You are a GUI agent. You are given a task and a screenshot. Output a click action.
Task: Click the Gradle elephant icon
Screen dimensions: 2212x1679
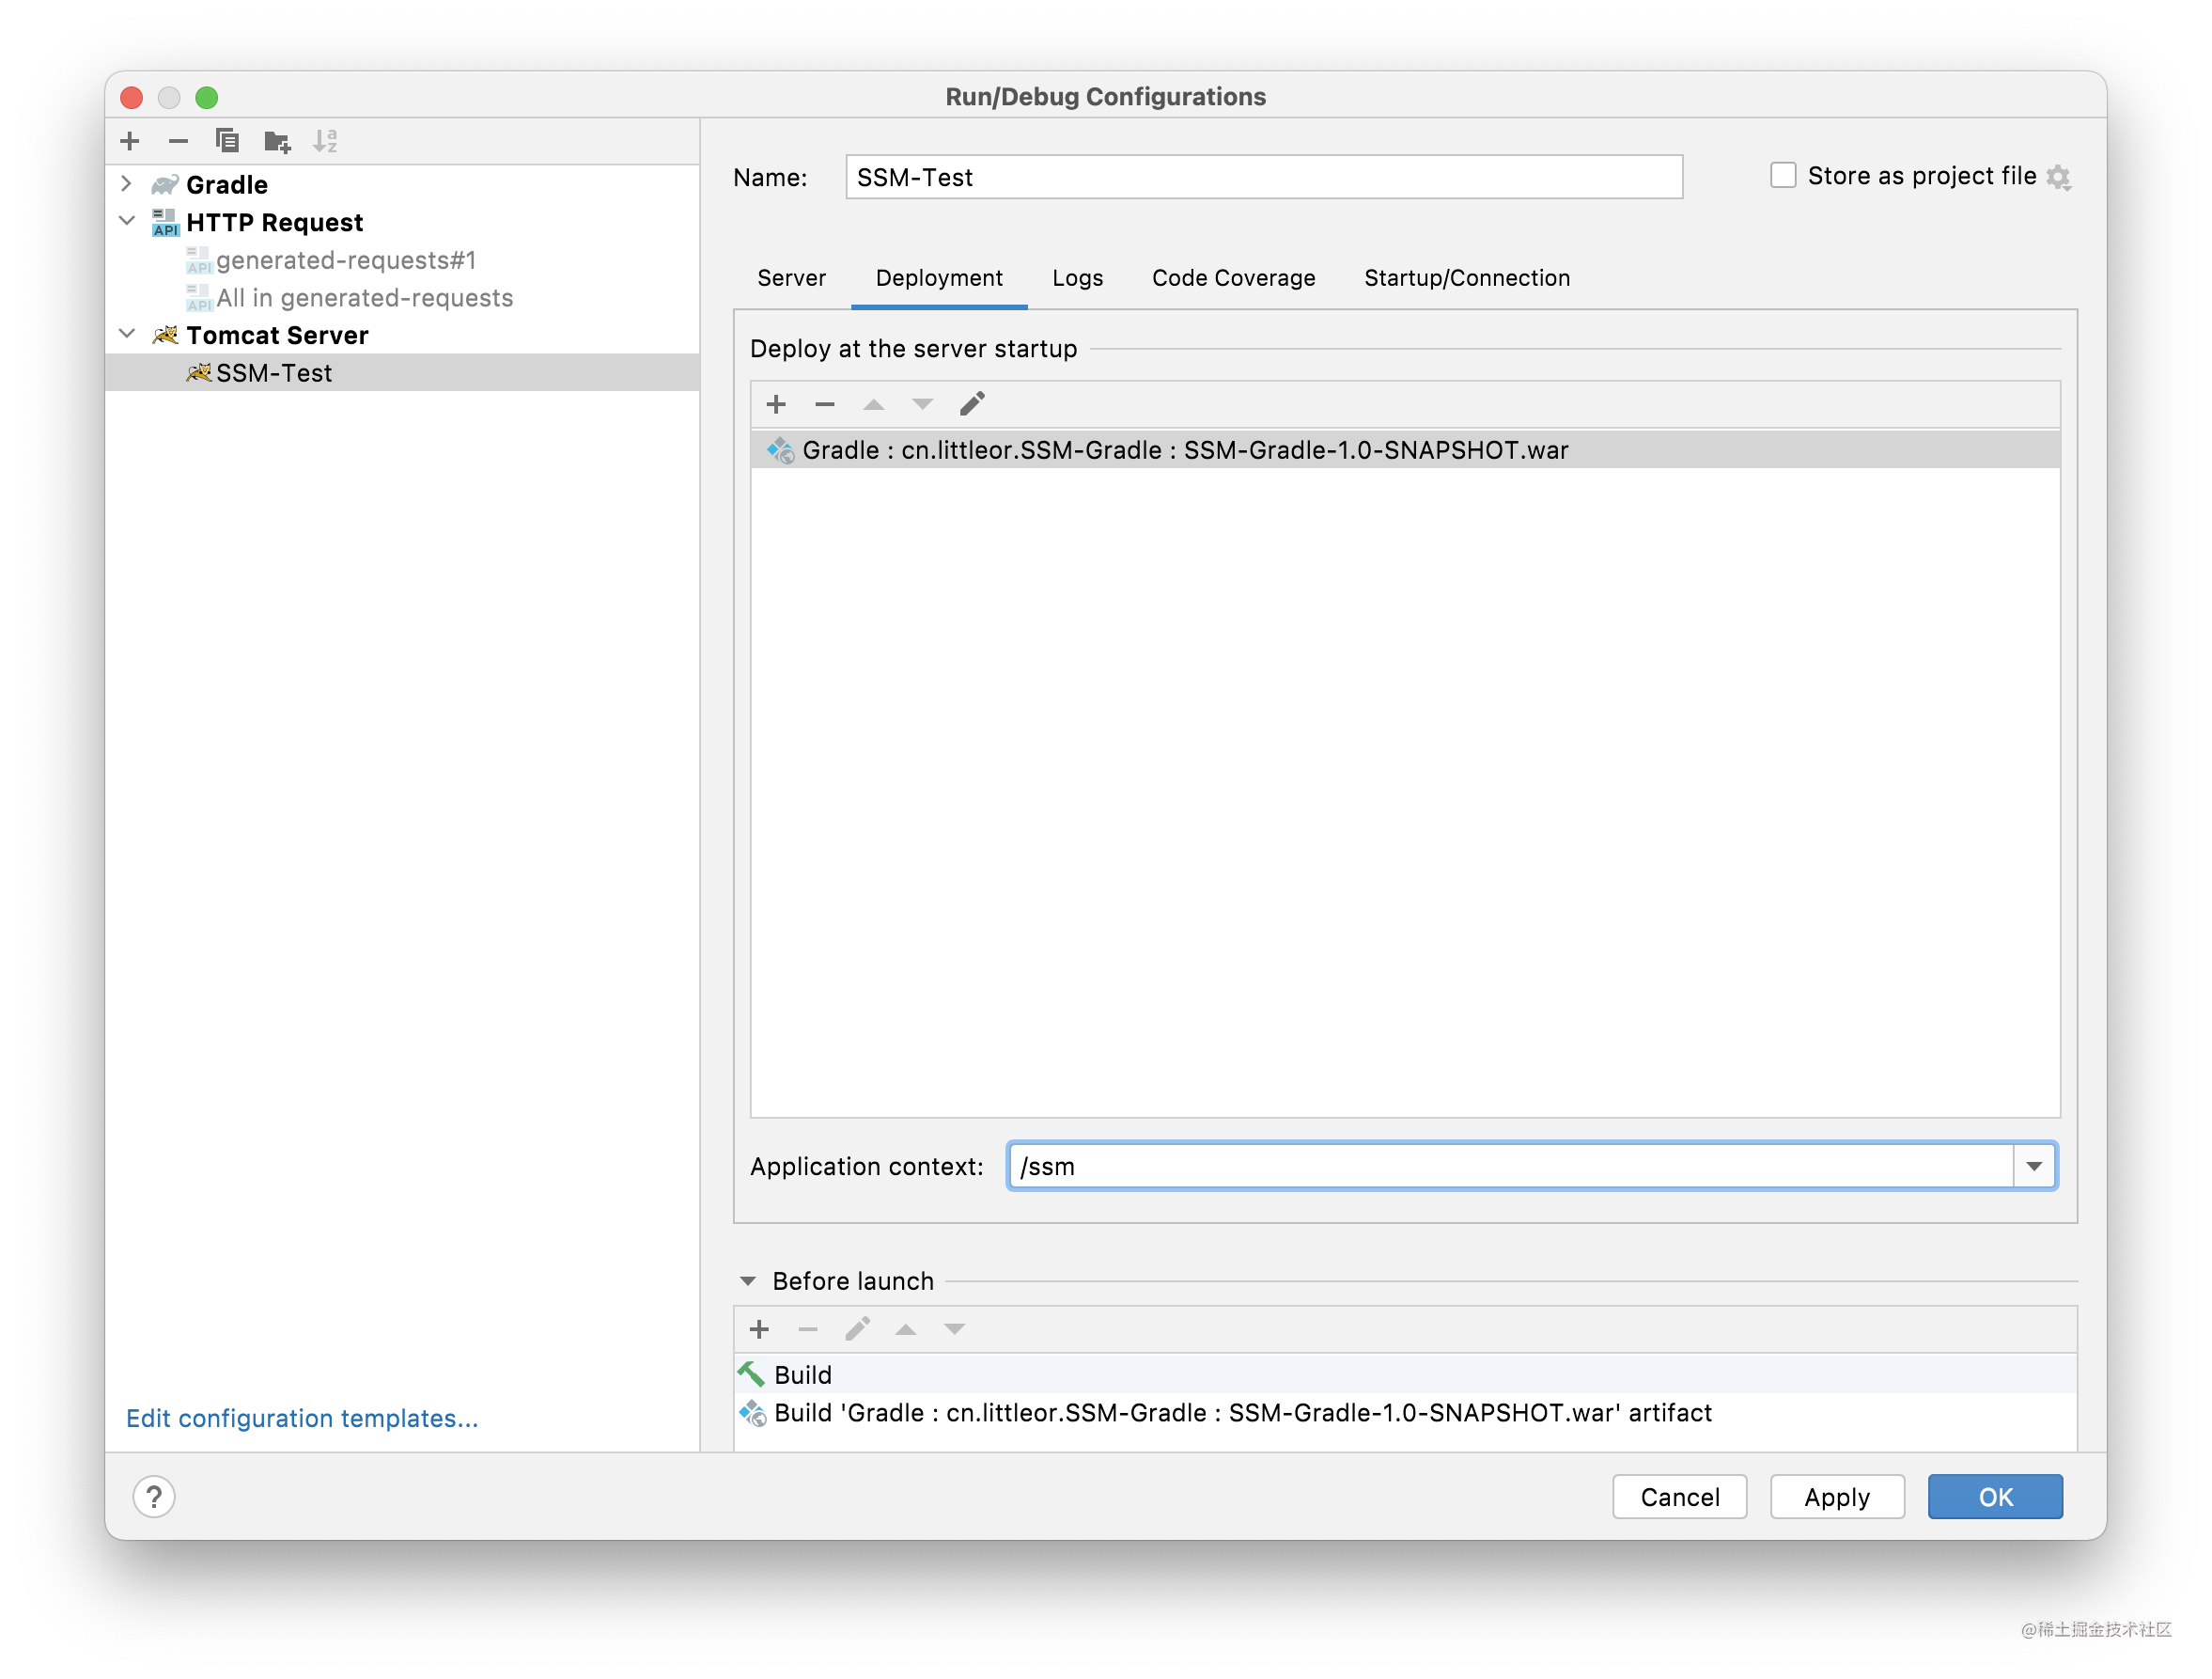(x=165, y=185)
